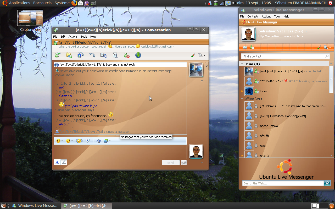This screenshot has height=209, width=335.
Task: Send a nudge with the shaking face icon
Action: click(x=79, y=141)
